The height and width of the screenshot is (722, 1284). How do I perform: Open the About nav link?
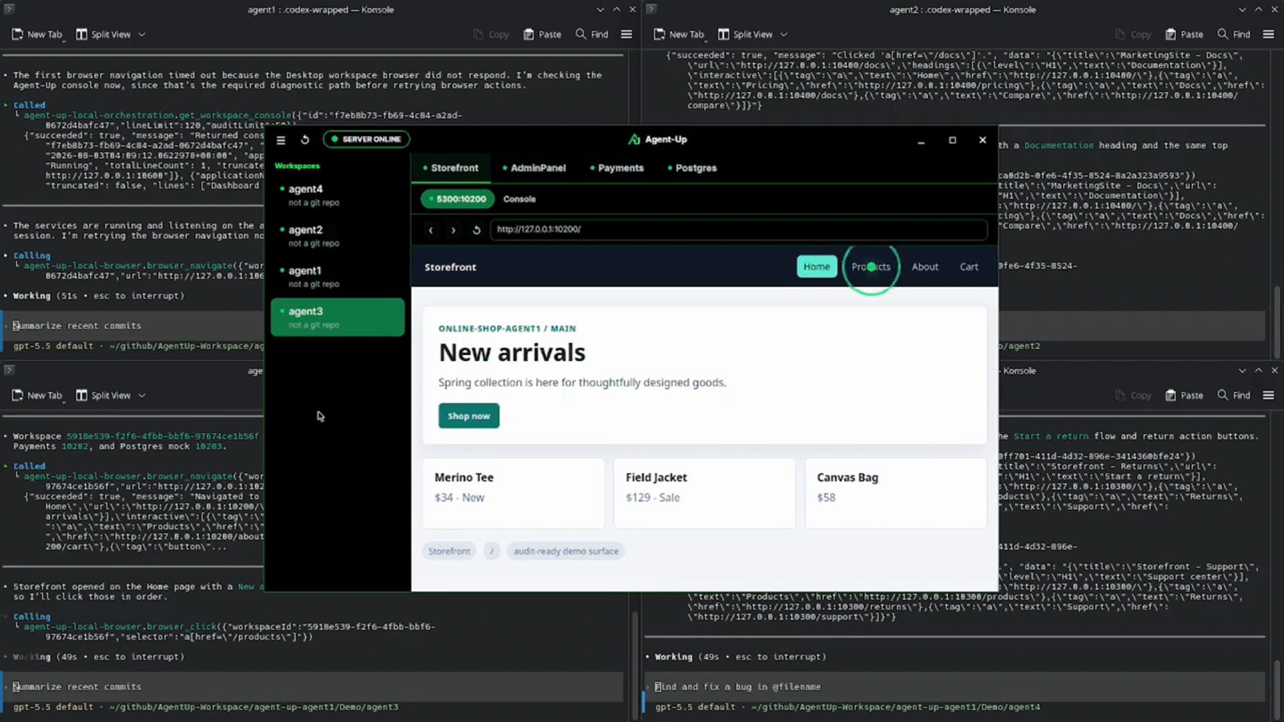pyautogui.click(x=925, y=267)
